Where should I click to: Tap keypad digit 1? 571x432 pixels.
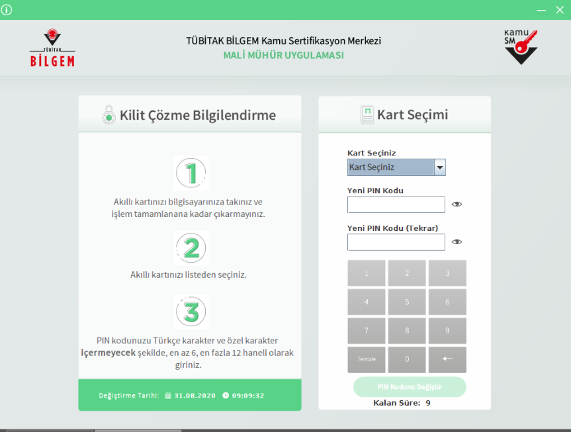pos(367,273)
